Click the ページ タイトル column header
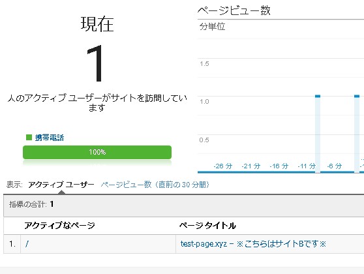Image resolution: width=364 pixels, height=274 pixels. pyautogui.click(x=207, y=226)
